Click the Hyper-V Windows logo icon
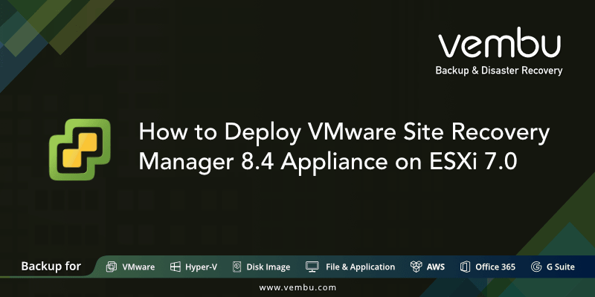 coord(176,267)
